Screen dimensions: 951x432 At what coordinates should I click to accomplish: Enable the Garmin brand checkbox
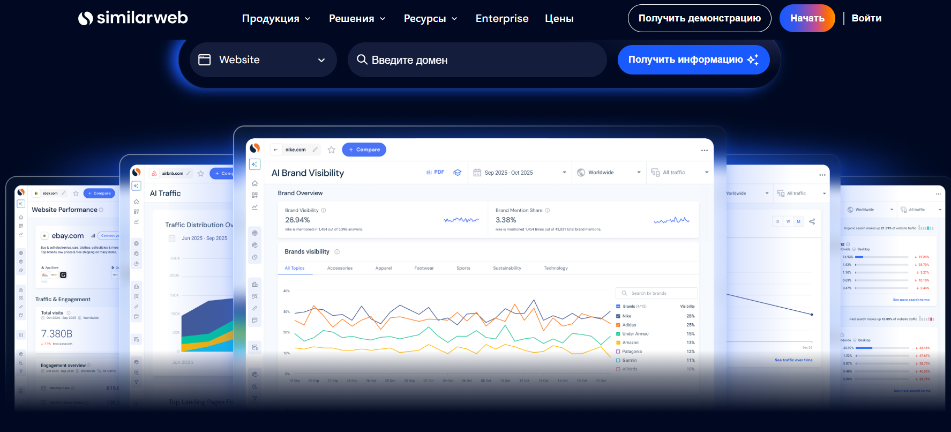point(618,360)
